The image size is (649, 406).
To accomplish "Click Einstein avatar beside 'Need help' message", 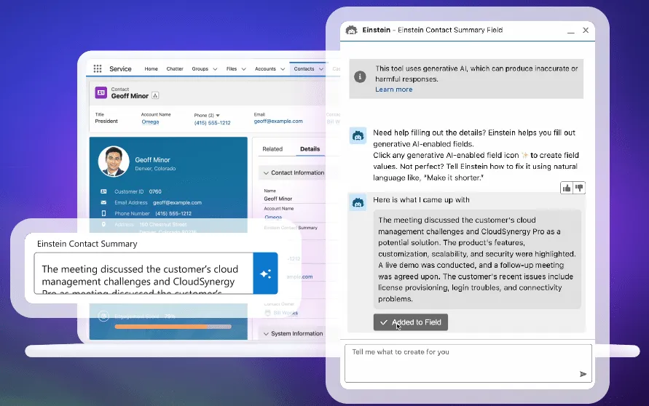I will point(358,135).
